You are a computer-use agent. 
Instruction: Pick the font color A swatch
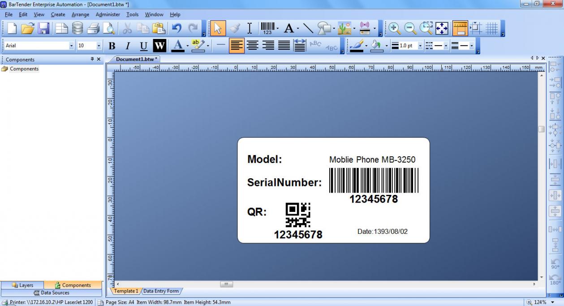click(178, 46)
